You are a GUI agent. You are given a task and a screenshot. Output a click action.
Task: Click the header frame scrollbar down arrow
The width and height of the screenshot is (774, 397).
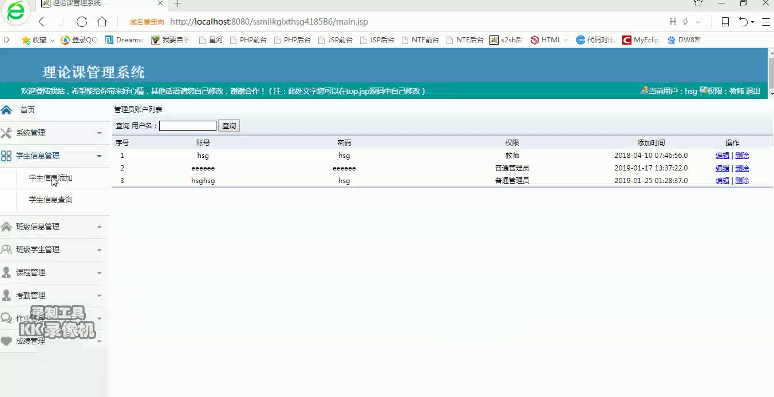tap(771, 93)
